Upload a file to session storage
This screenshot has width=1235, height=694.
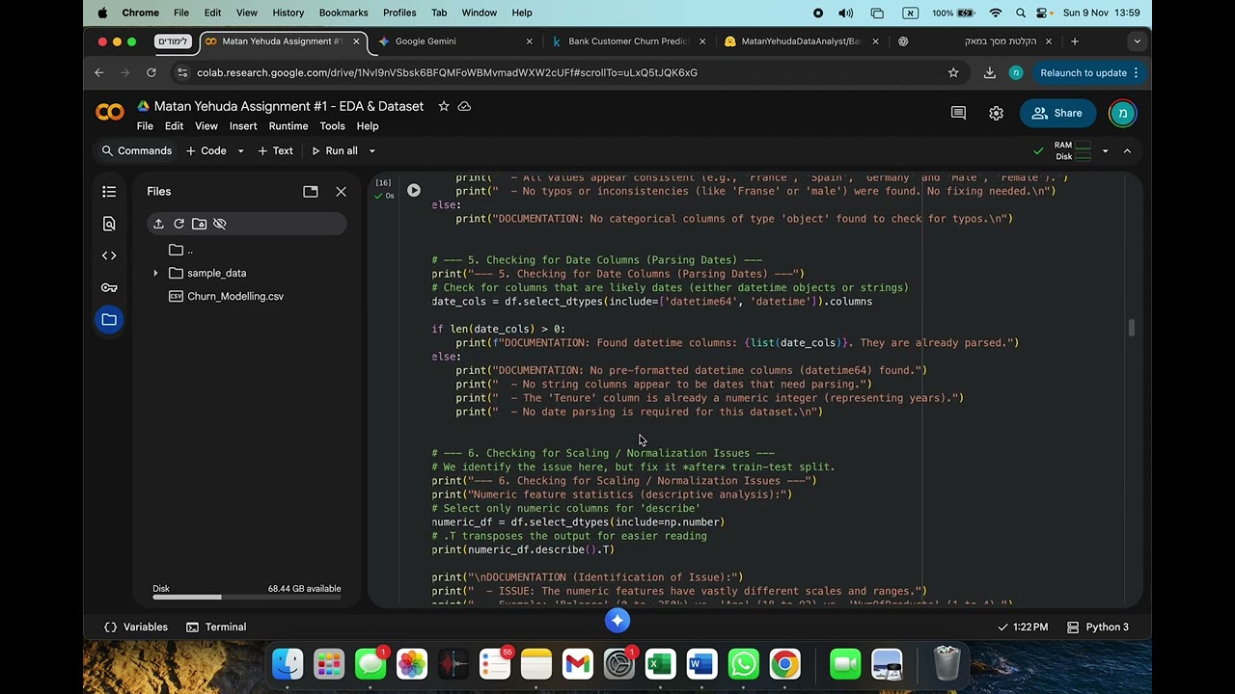(x=158, y=224)
